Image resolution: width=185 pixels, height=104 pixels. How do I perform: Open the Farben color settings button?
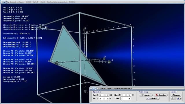176,95
